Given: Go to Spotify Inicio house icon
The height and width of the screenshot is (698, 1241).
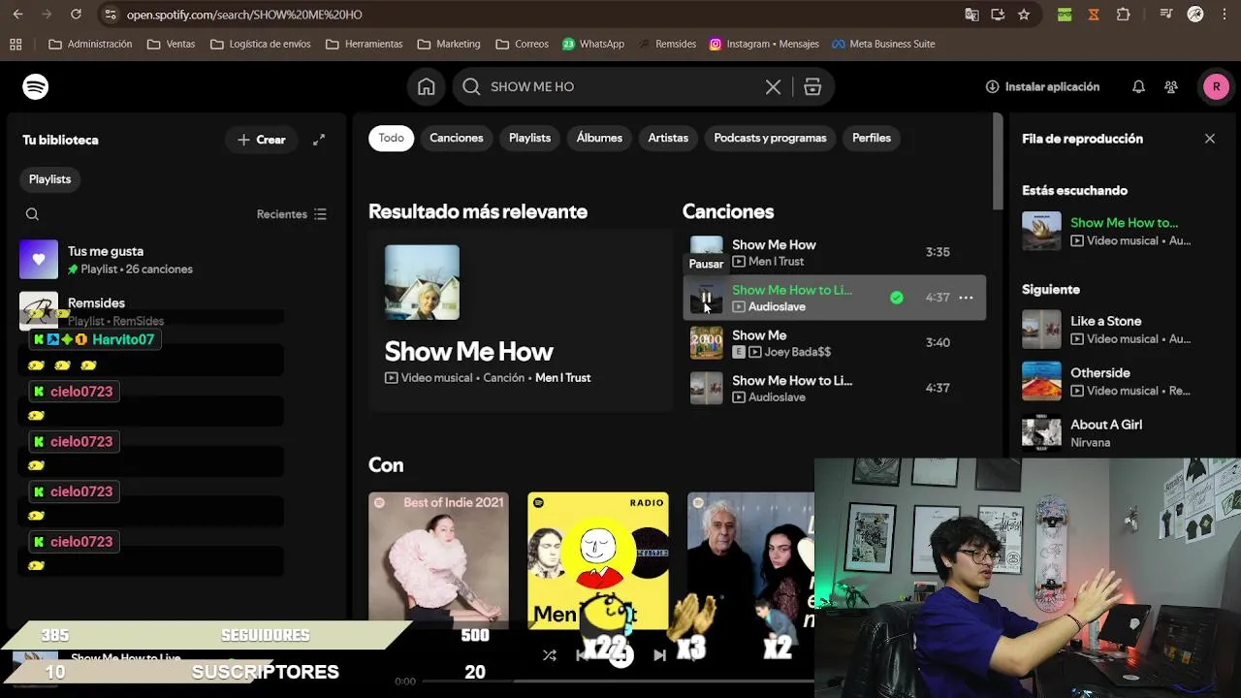Looking at the screenshot, I should point(427,86).
